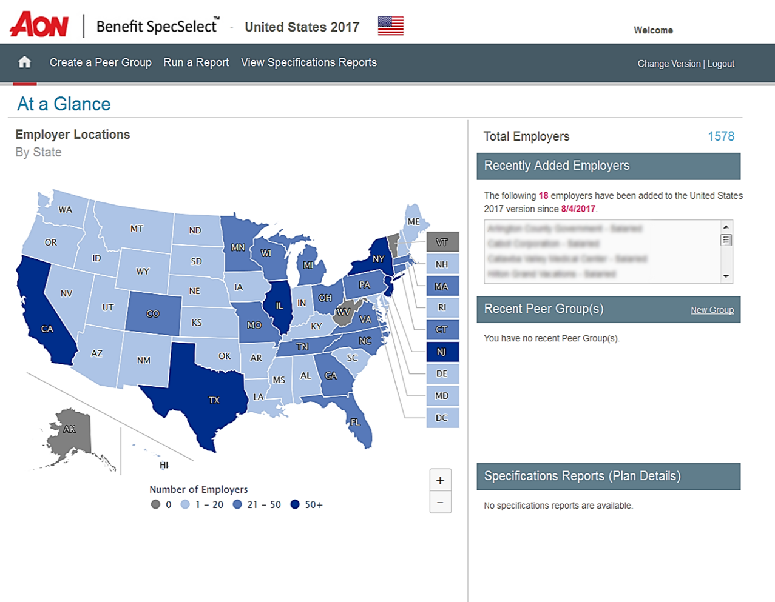Click the Total Employers count 1578
Screen dimensions: 775x602
click(x=721, y=136)
